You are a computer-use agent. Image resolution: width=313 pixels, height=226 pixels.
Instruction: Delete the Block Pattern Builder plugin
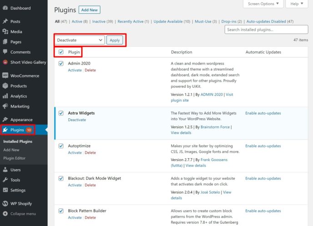[x=90, y=218]
